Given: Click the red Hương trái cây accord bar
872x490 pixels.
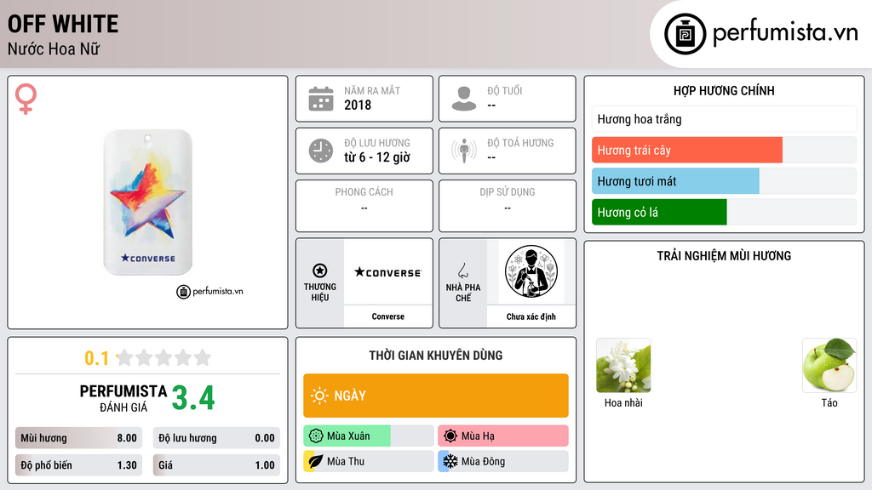Looking at the screenshot, I should click(687, 150).
